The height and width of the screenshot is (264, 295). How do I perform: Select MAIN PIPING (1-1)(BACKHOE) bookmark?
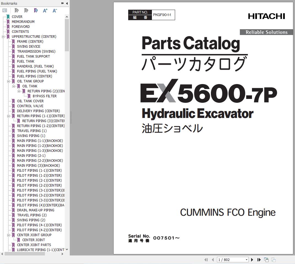pyautogui.click(x=40, y=141)
